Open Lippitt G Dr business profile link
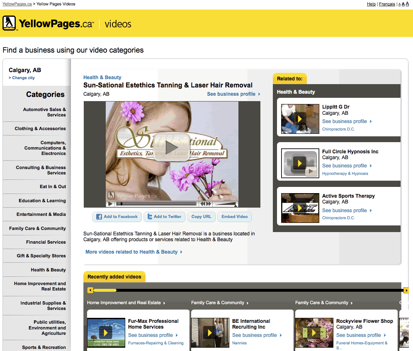Viewport: 413px width, 351px height. [347, 121]
